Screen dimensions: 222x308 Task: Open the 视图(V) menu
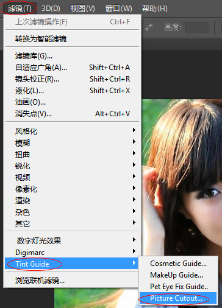point(83,9)
